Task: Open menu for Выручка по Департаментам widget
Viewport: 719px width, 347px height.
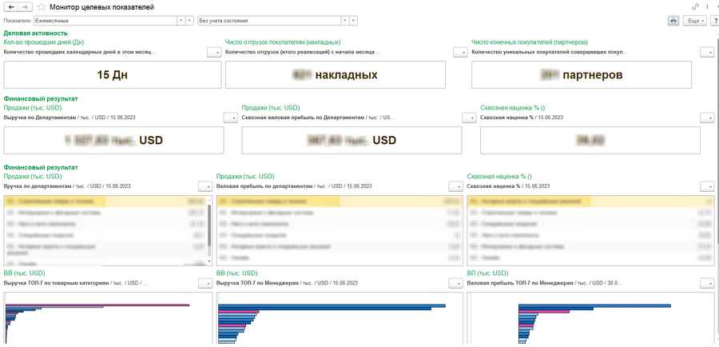Action: 230,118
